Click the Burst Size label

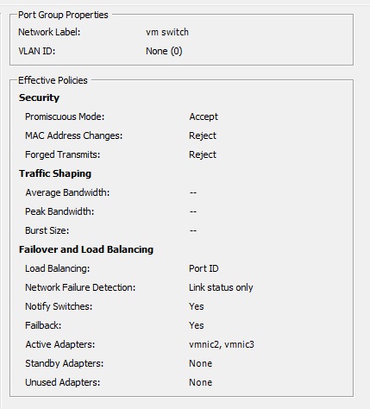click(47, 230)
